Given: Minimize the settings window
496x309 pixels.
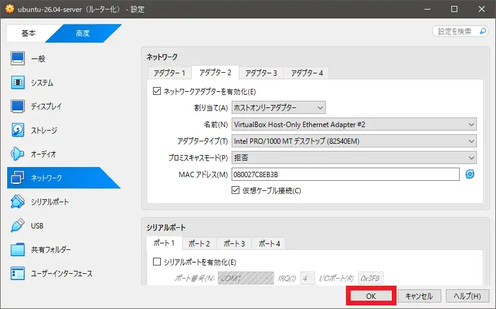Looking at the screenshot, I should click(428, 9).
